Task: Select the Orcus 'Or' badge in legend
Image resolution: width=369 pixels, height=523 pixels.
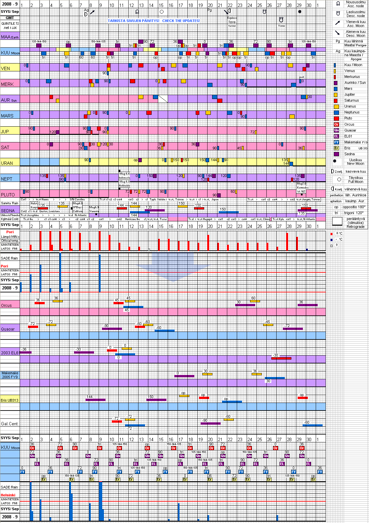Action: point(336,125)
